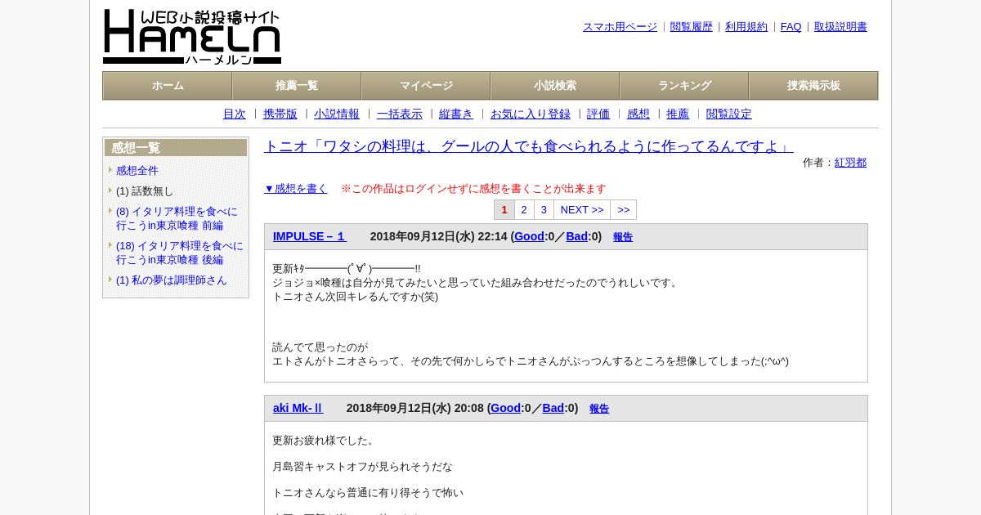Screen dimensions: 981x515
Task: Click お気に入り登録 link
Action: point(531,114)
